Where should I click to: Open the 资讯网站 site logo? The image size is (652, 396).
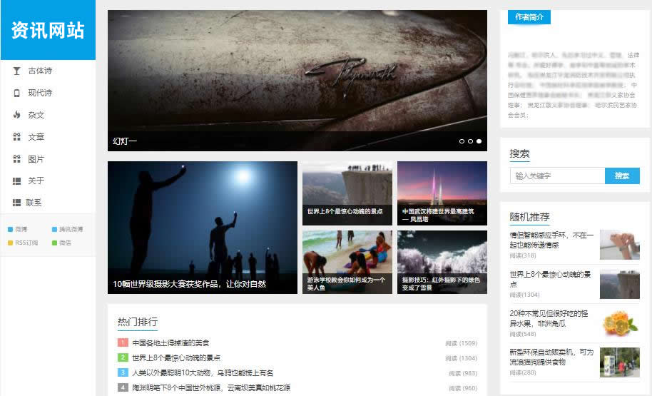(x=48, y=31)
